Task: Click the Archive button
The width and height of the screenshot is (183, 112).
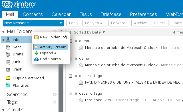Action: click(140, 23)
